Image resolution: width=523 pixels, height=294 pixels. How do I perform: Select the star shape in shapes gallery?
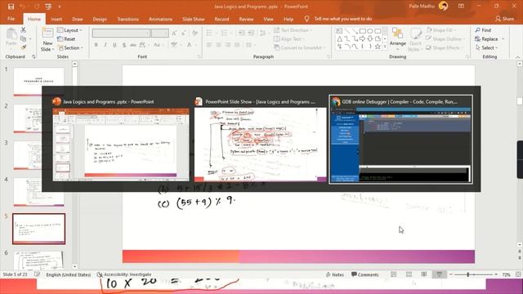378,47
